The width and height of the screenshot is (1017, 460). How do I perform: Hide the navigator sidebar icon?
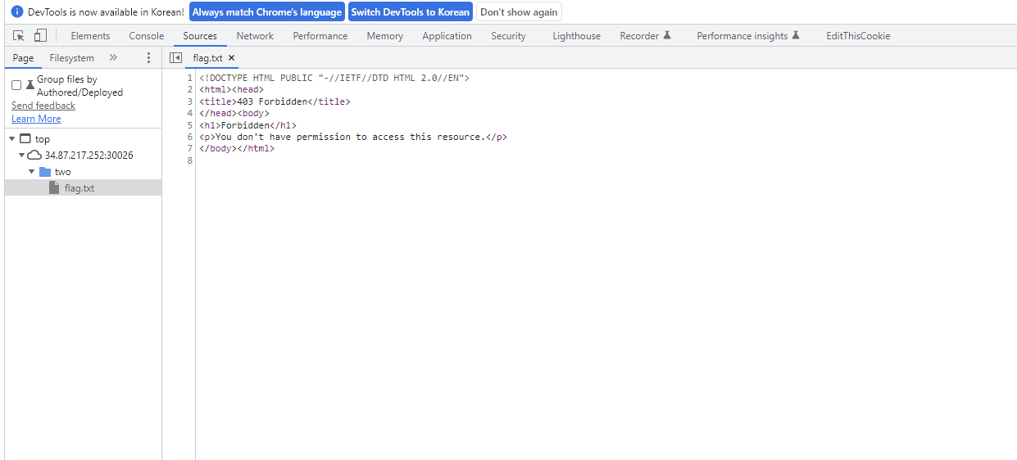tap(175, 58)
